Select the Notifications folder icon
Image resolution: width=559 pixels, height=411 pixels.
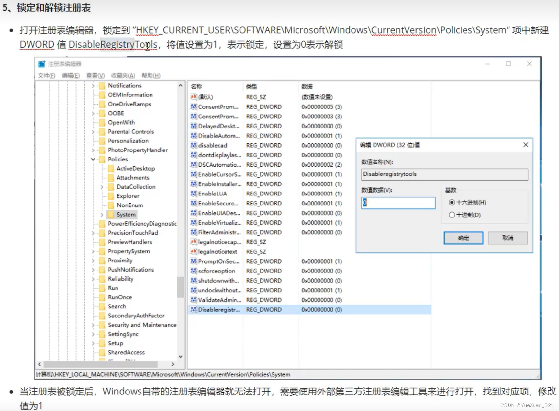click(x=102, y=86)
